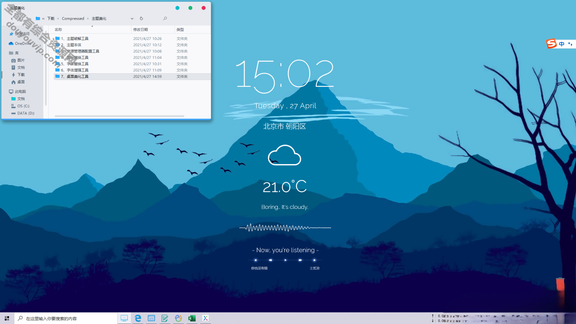The image size is (576, 324).
Task: Click the 北京市 朝阳区 location text
Action: (284, 126)
